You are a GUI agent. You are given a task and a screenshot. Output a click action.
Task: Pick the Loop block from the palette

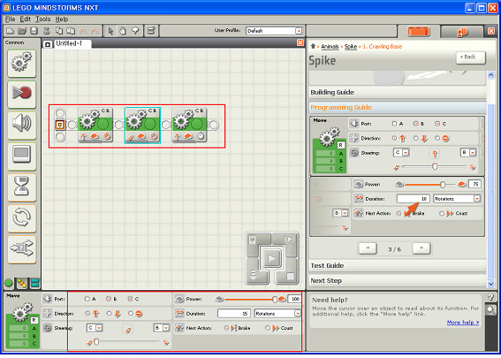tap(22, 218)
